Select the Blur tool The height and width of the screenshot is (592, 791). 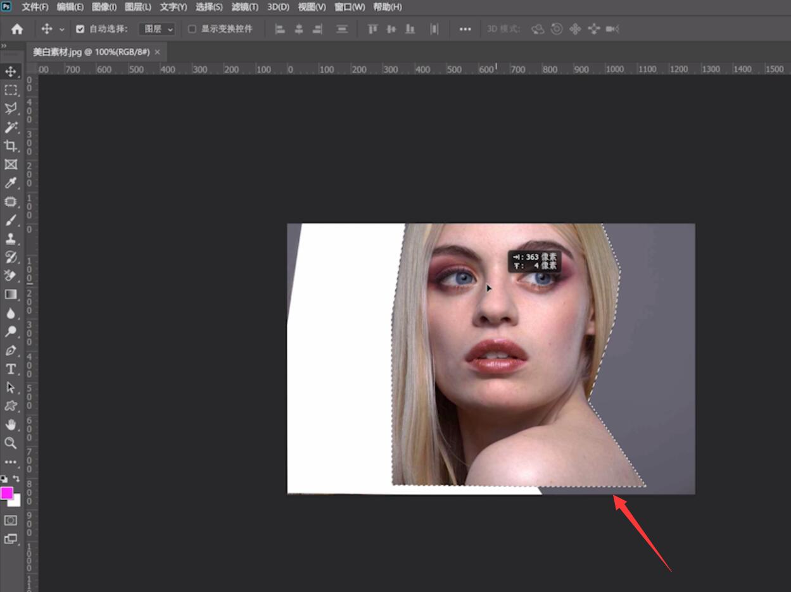[11, 313]
